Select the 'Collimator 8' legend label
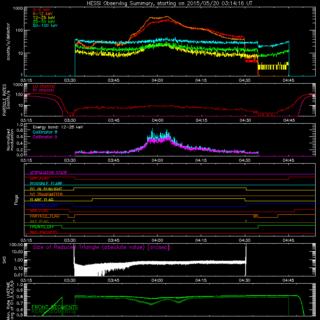 pos(45,132)
